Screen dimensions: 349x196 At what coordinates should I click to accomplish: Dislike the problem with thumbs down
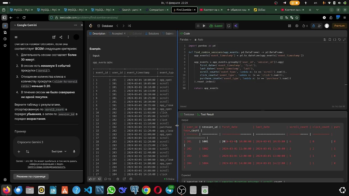pyautogui.click(x=100, y=179)
